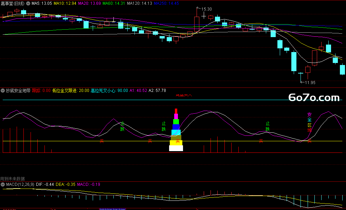Click the 低位金叉跟进: 20.00 value

[71, 91]
